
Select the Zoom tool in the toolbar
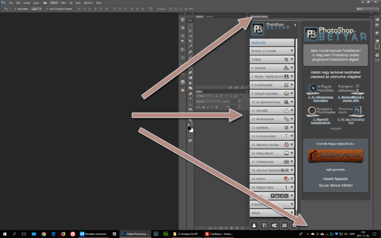[190, 120]
